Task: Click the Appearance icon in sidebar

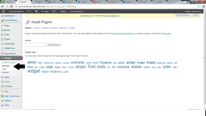Action: pos(2,54)
